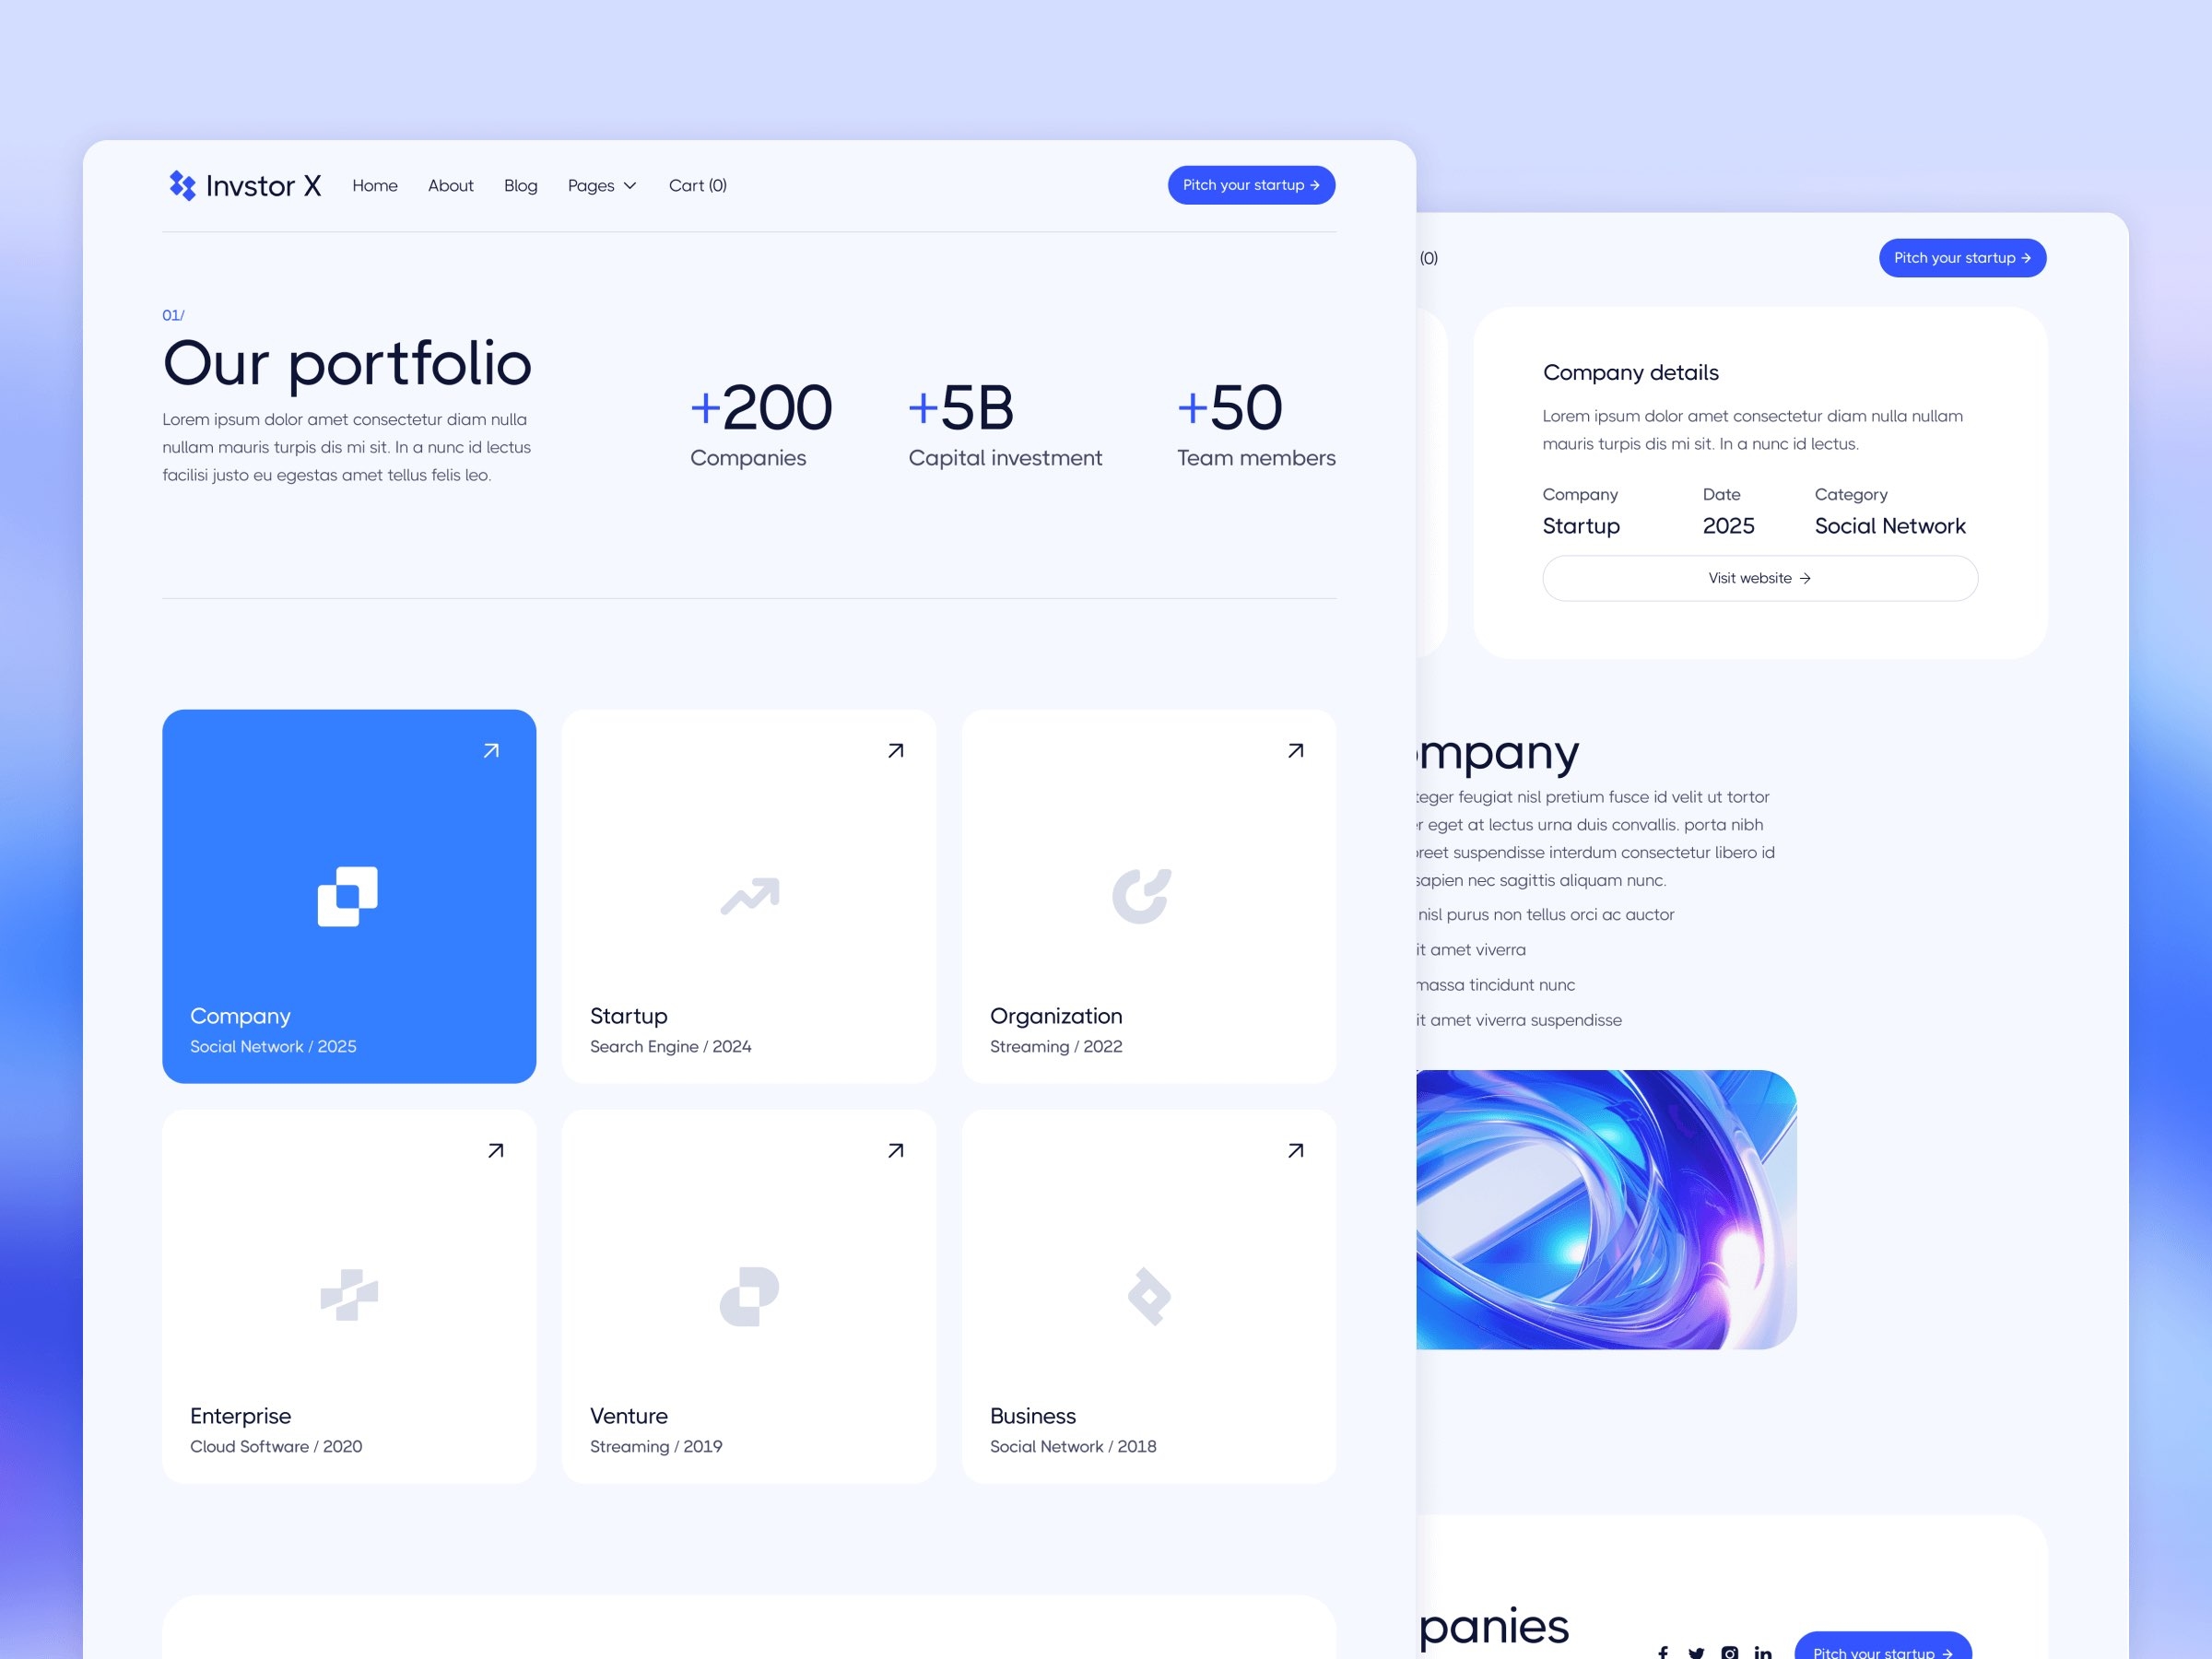Select the About menu item
2212x1659 pixels.
450,184
